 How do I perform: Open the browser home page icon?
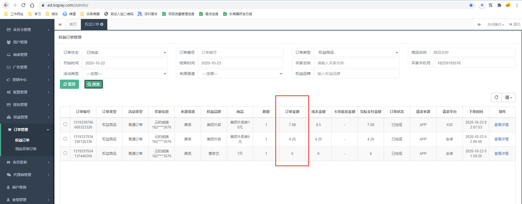[32, 5]
